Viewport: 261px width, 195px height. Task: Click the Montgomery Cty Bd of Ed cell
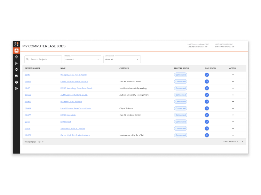click(x=131, y=135)
